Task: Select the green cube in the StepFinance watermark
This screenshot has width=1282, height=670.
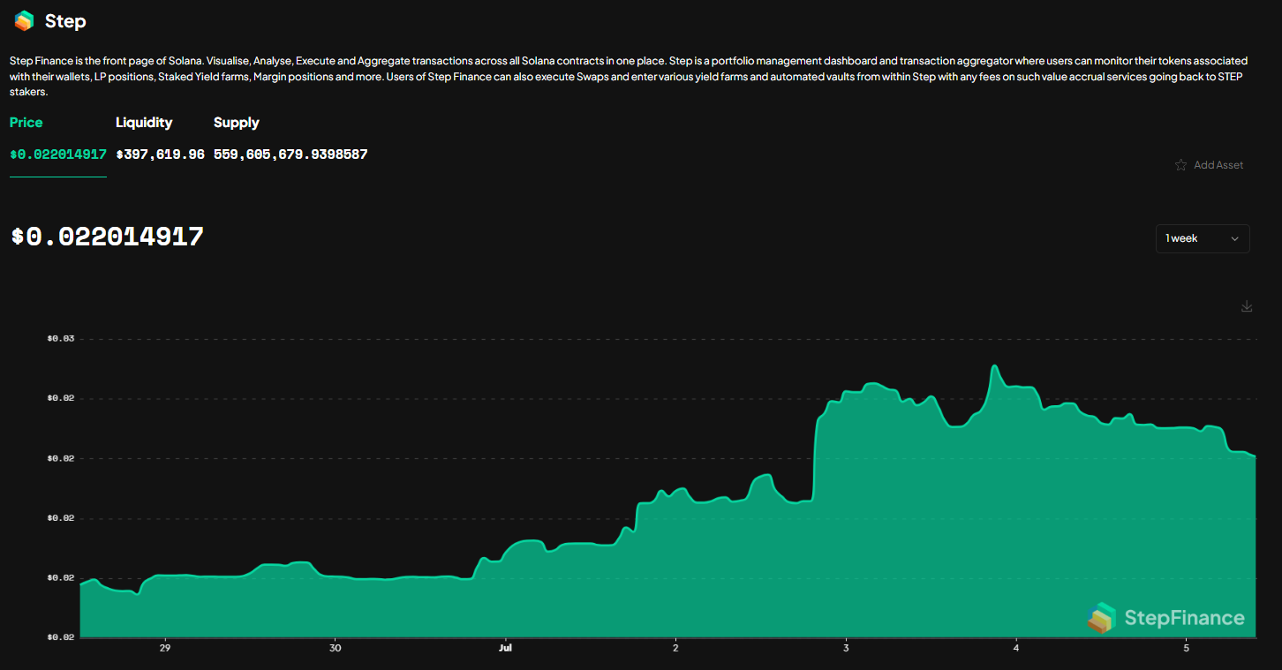Action: coord(1102,618)
